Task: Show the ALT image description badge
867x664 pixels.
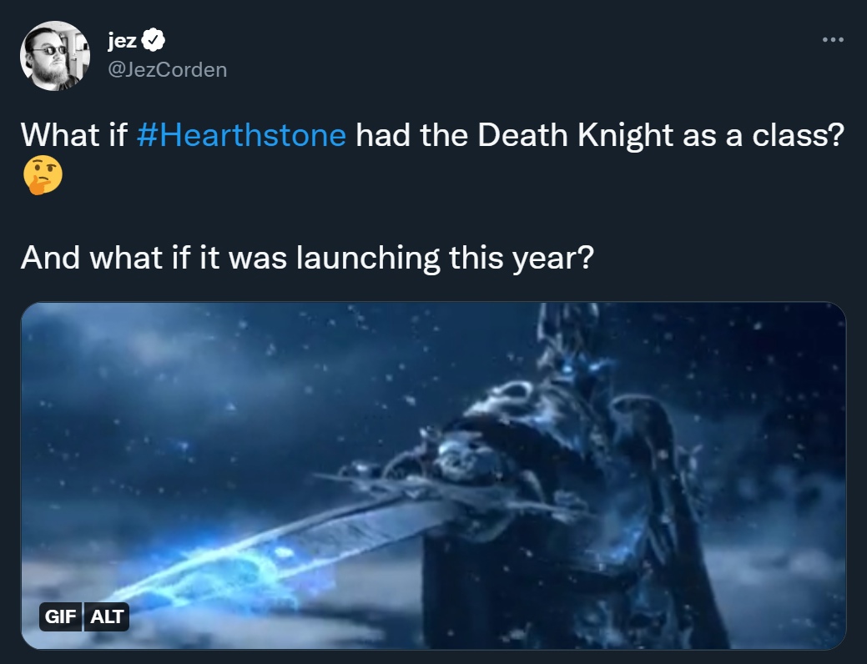Action: click(107, 617)
